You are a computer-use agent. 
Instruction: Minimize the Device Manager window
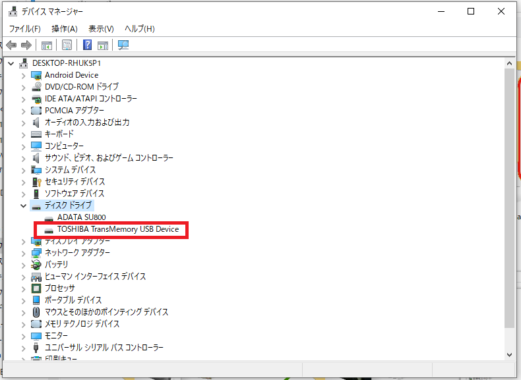[x=441, y=11]
